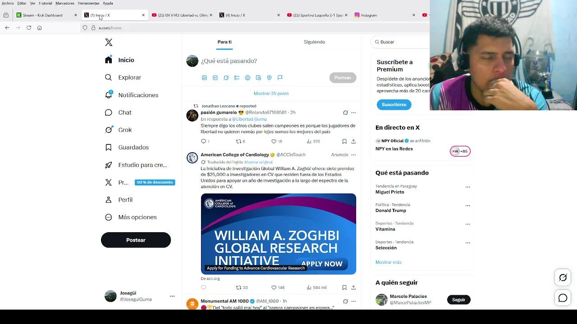This screenshot has height=324, width=577.
Task: Open @Libertad Guma mention link
Action: [249, 119]
